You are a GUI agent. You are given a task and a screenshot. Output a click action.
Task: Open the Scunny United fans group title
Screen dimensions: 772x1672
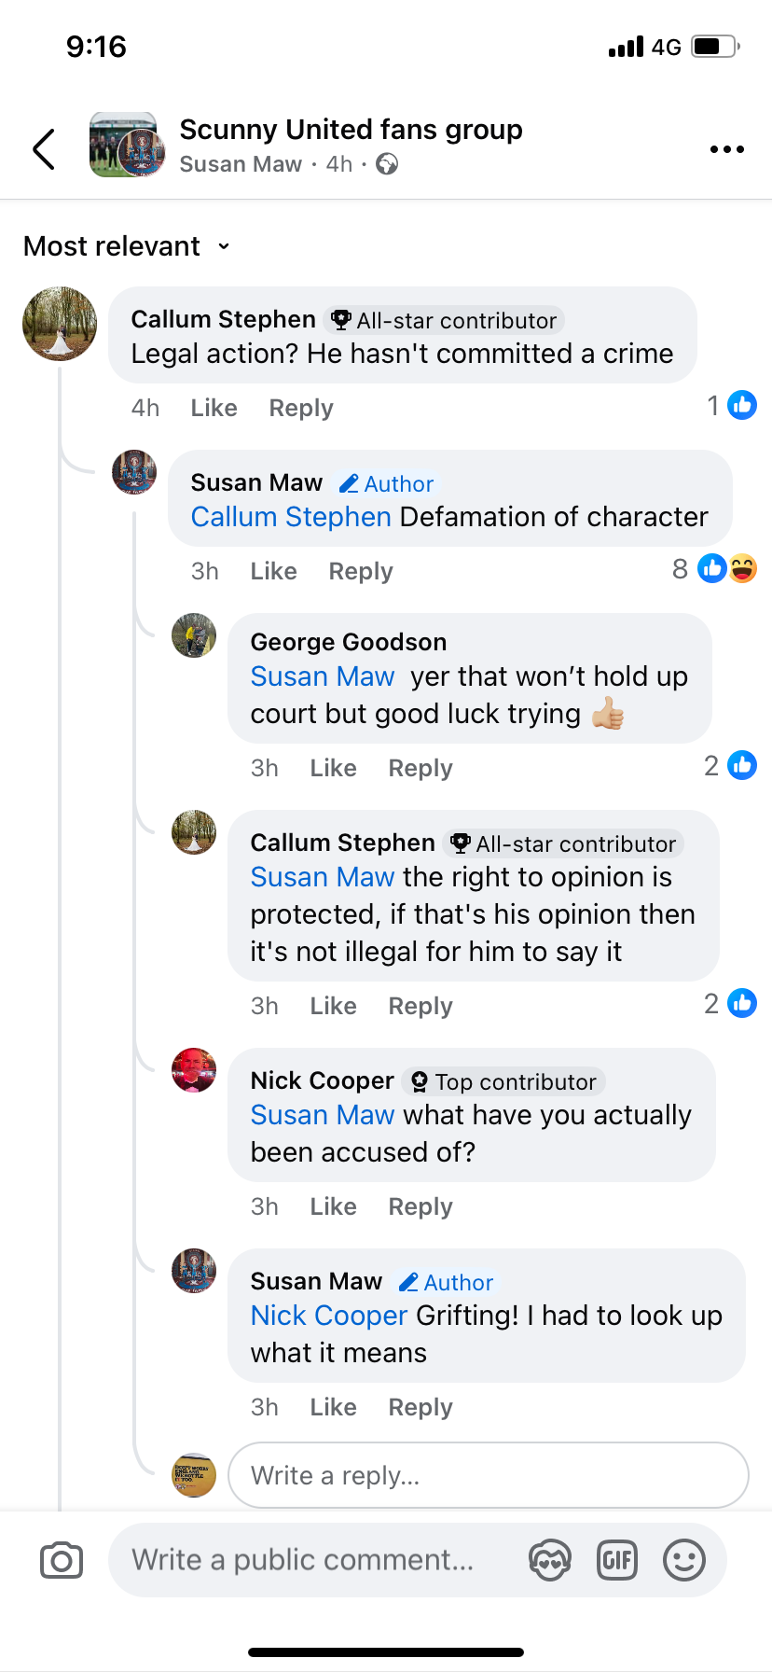click(x=351, y=130)
